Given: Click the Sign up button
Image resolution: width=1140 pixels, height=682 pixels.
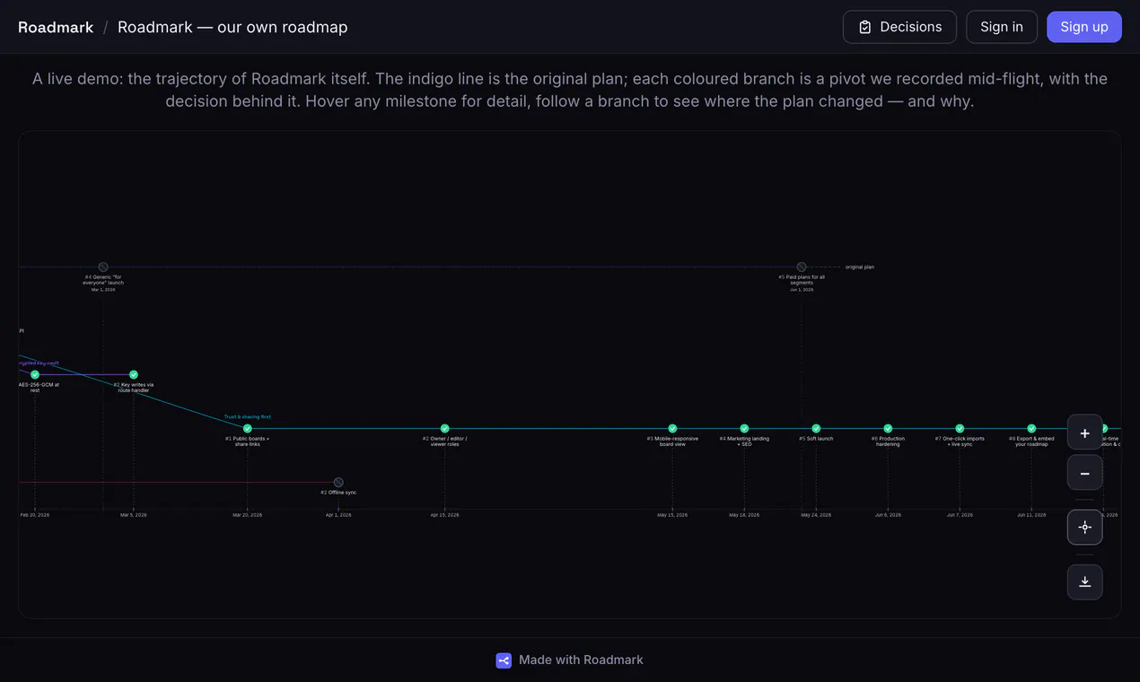Looking at the screenshot, I should tap(1084, 27).
